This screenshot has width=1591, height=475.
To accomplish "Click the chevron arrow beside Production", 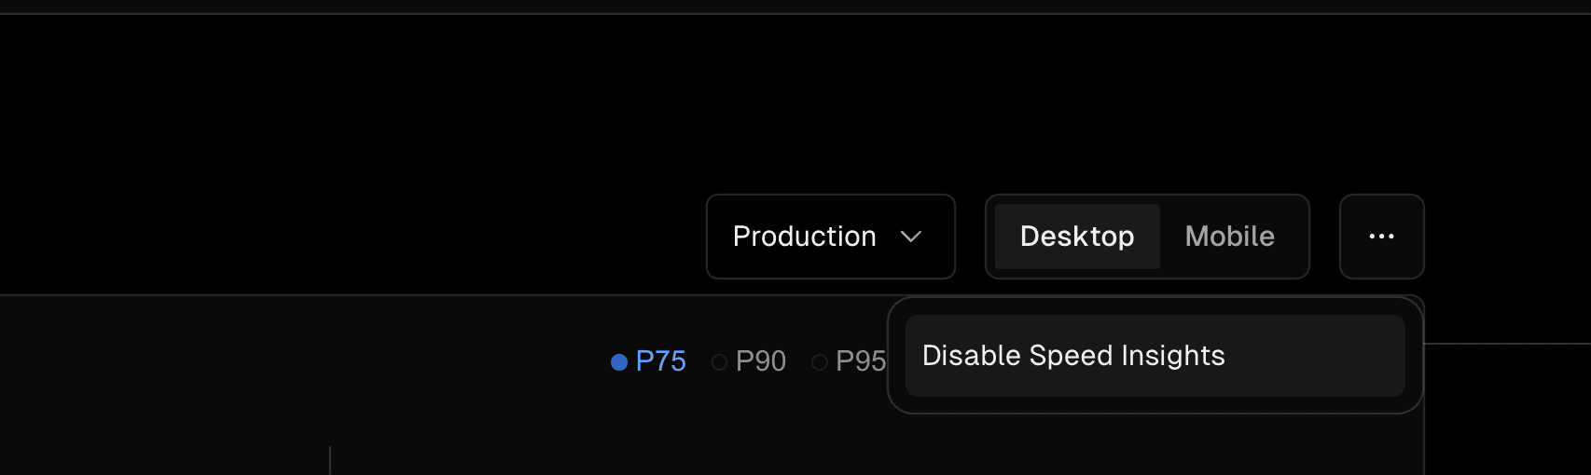I will pyautogui.click(x=911, y=237).
